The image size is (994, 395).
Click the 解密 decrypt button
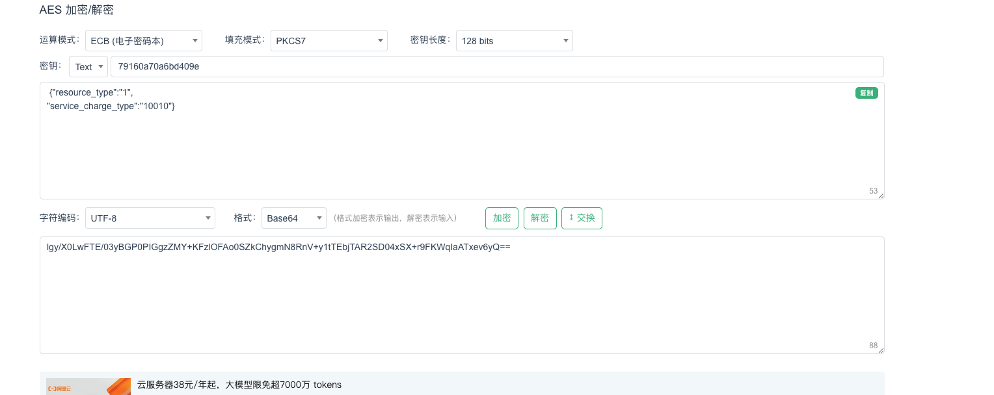click(540, 218)
